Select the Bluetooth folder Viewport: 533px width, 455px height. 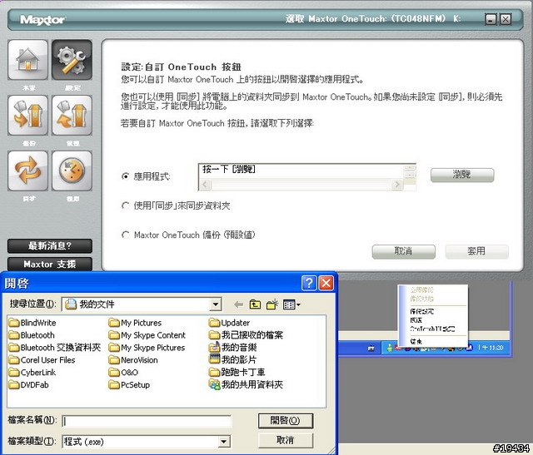point(32,335)
